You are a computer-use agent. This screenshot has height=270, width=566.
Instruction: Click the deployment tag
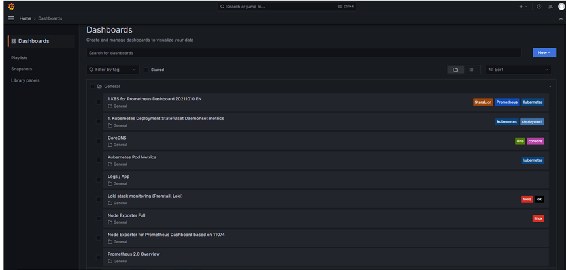tap(532, 122)
